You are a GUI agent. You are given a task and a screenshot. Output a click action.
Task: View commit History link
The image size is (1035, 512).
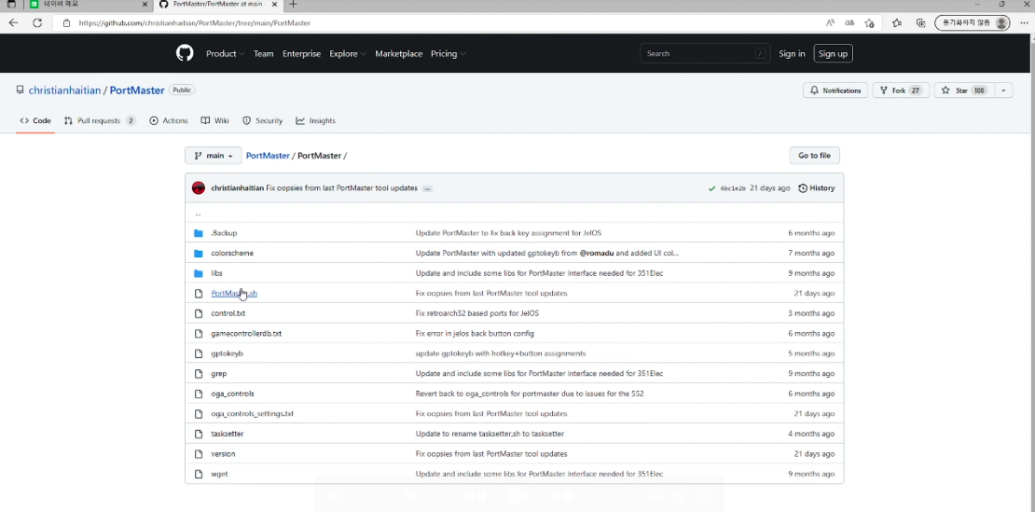pos(817,188)
